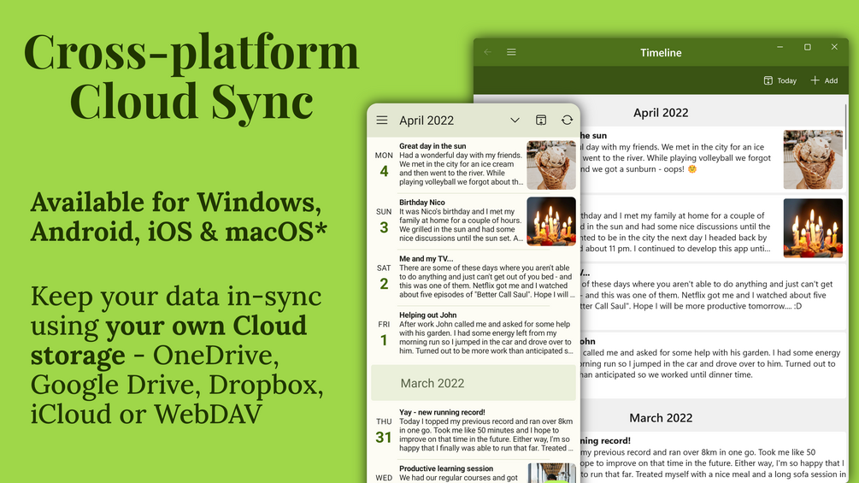Tap the sync refresh icon in mobile app
Image resolution: width=859 pixels, height=483 pixels.
(x=567, y=120)
